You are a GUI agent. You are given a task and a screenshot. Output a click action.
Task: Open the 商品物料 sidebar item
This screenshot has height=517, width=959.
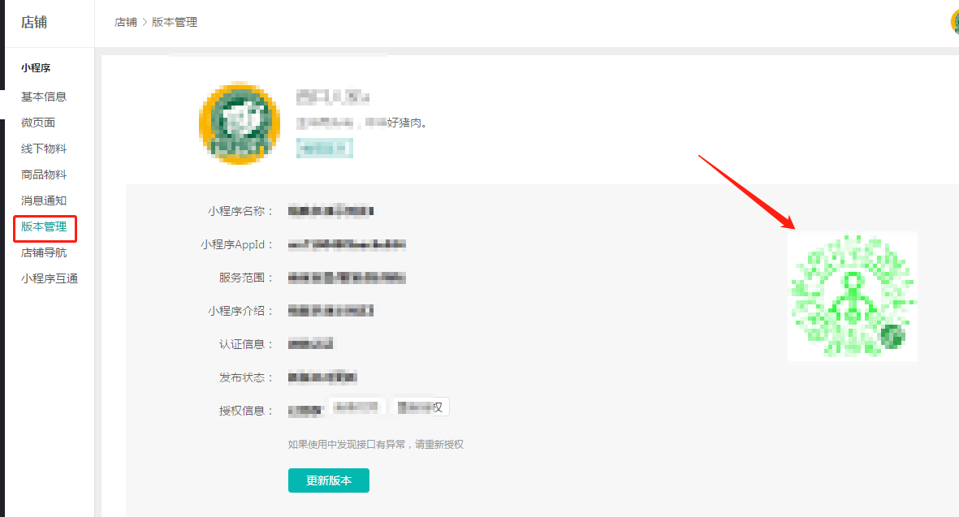pos(44,174)
